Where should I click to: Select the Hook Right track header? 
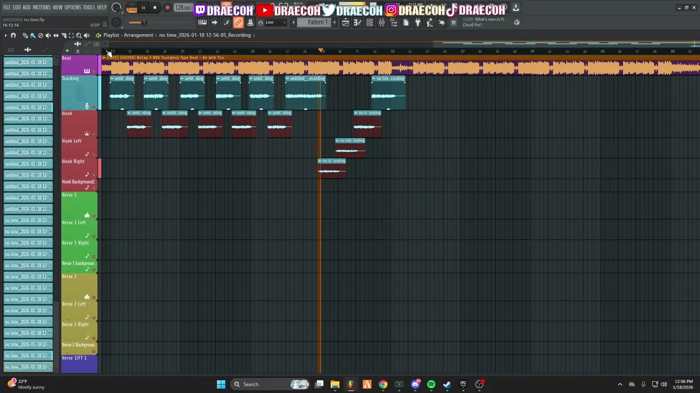[79, 168]
